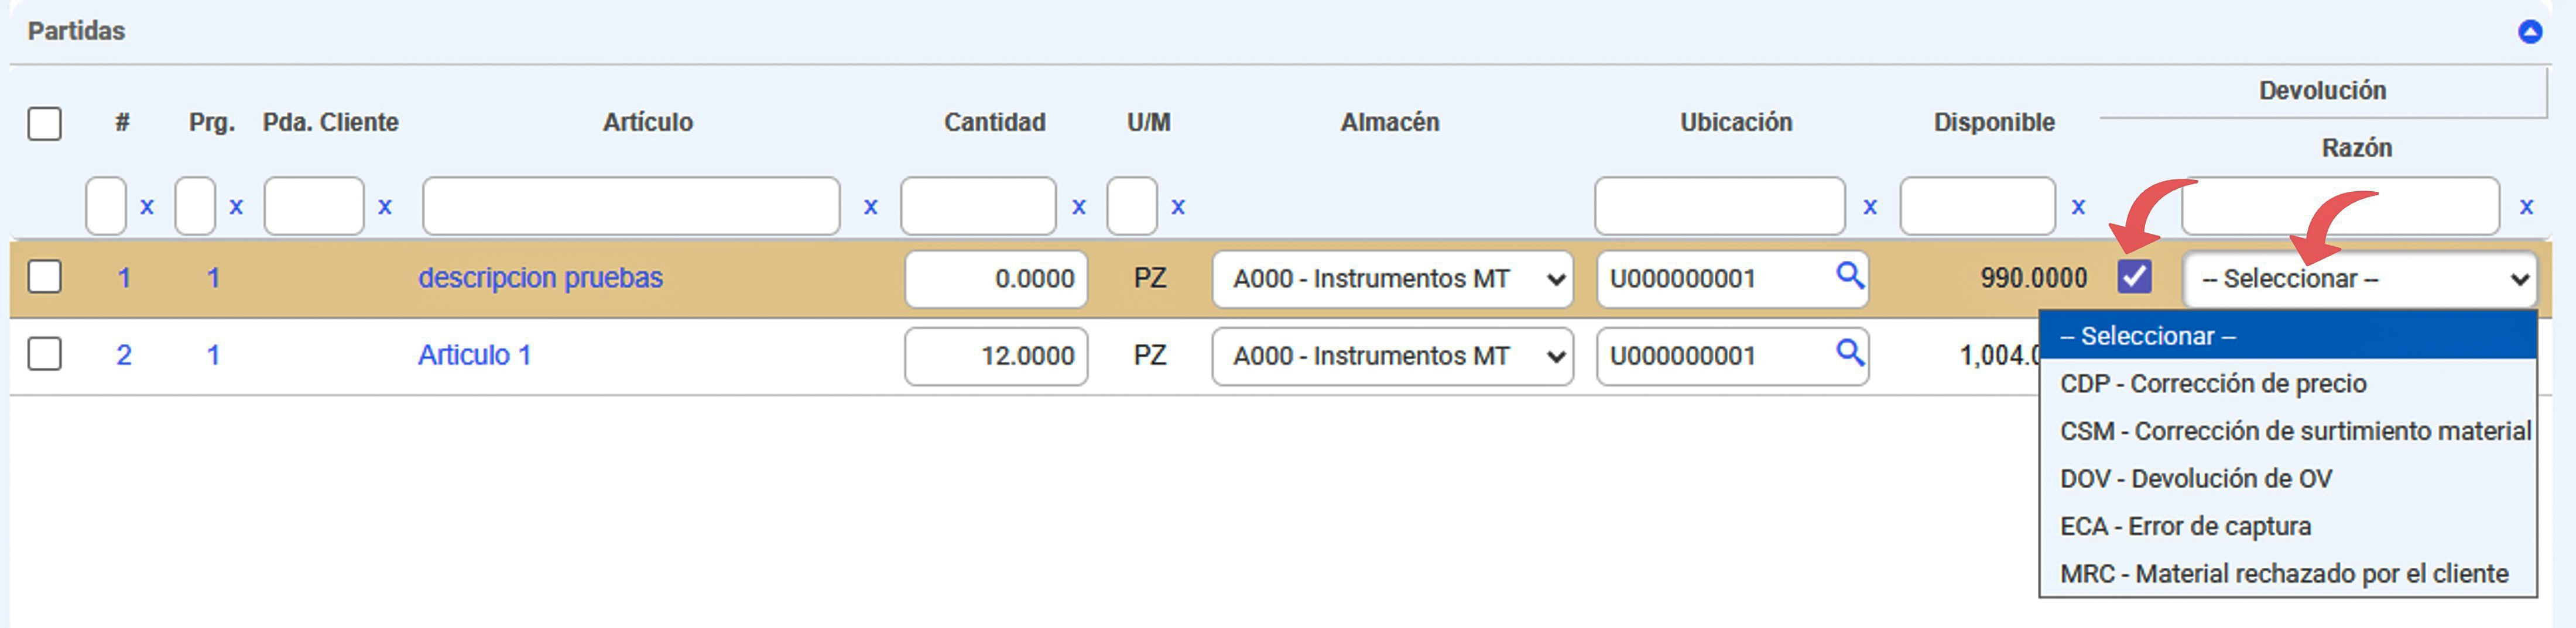Screen dimensions: 2576x628
Task: Clear the Ubicación filter with x
Action: click(1869, 206)
